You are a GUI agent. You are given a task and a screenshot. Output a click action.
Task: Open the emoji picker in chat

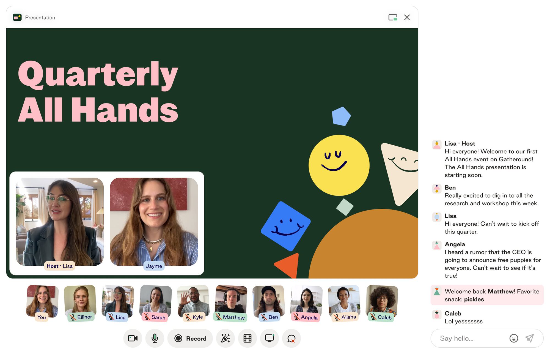(x=513, y=338)
